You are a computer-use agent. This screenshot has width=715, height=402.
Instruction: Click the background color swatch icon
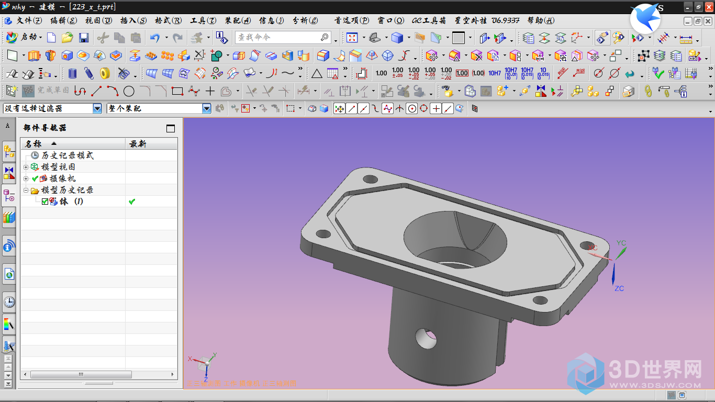459,38
